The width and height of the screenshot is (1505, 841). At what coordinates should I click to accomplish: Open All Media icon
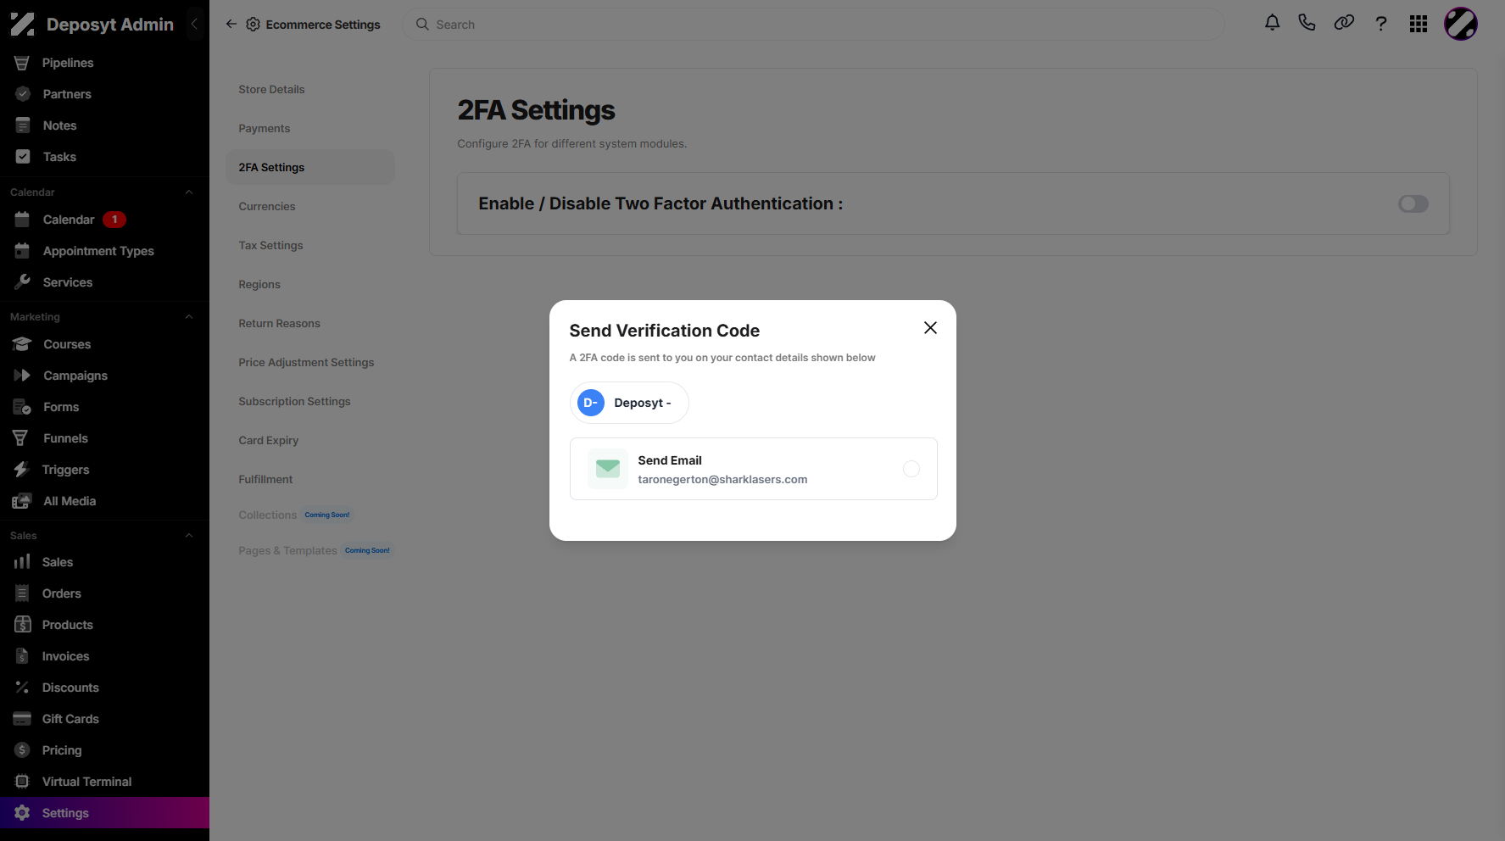(23, 501)
